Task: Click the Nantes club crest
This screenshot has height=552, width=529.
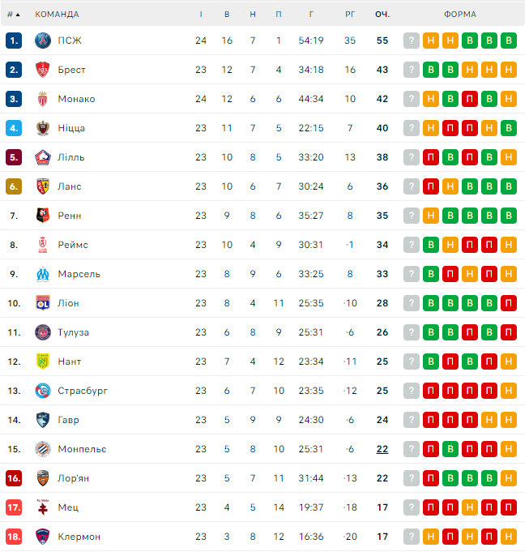Action: pyautogui.click(x=43, y=362)
